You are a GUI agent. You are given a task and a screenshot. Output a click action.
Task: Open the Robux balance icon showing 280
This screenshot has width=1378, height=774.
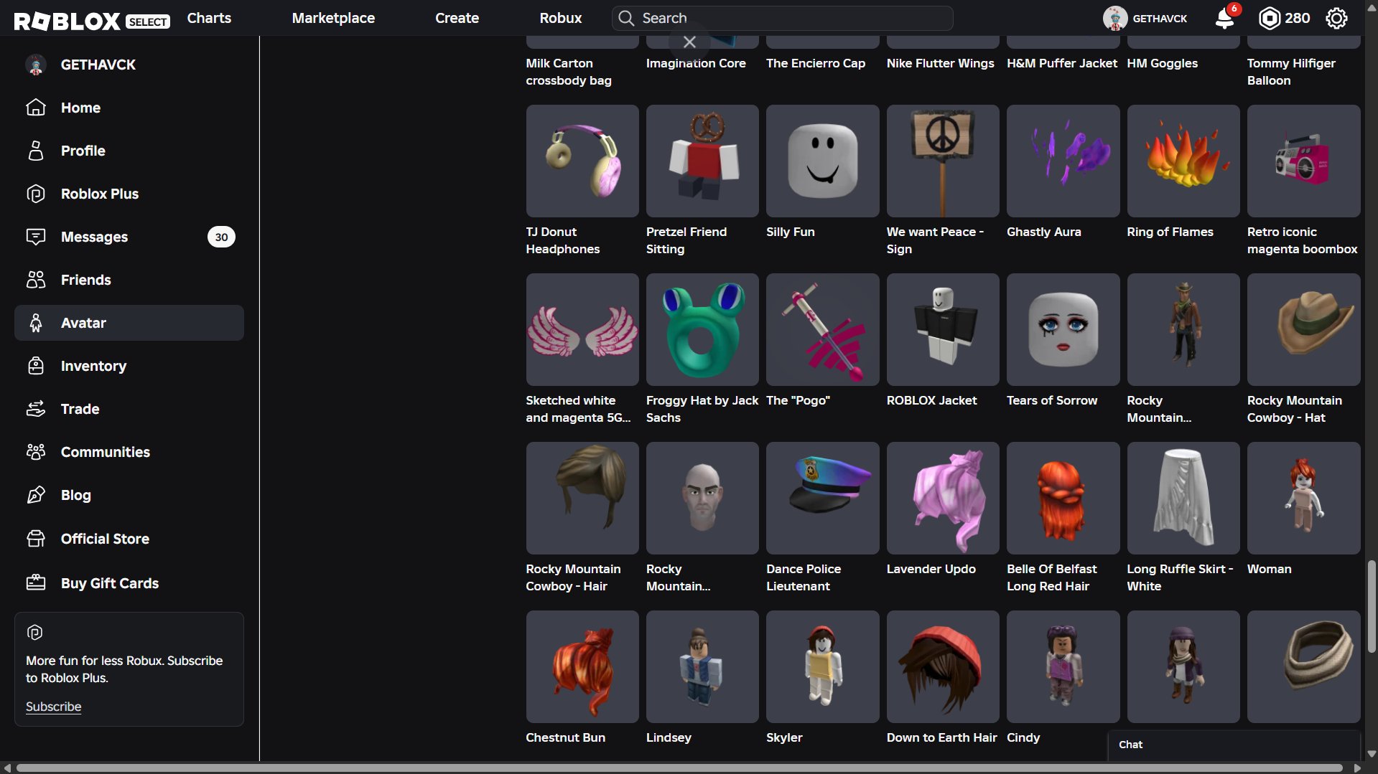(x=1270, y=18)
